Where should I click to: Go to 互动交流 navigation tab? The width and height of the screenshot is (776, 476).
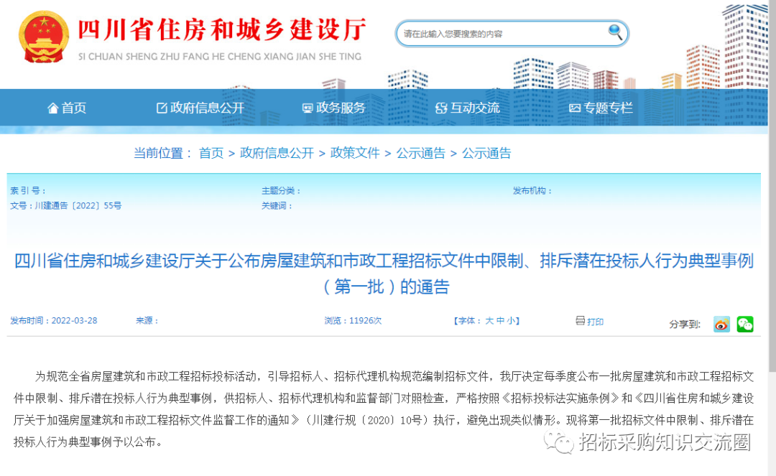coord(467,108)
